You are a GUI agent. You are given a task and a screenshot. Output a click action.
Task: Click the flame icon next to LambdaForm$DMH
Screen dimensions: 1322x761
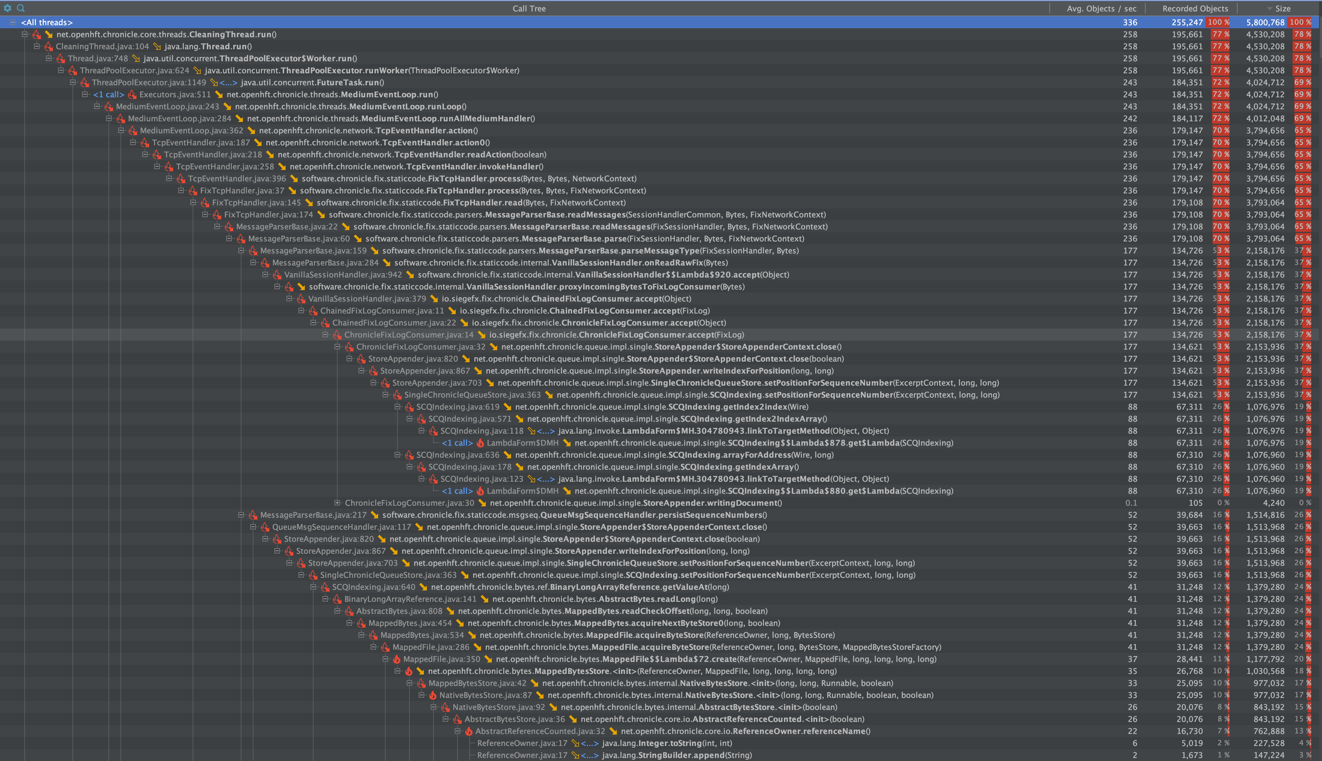pyautogui.click(x=480, y=443)
